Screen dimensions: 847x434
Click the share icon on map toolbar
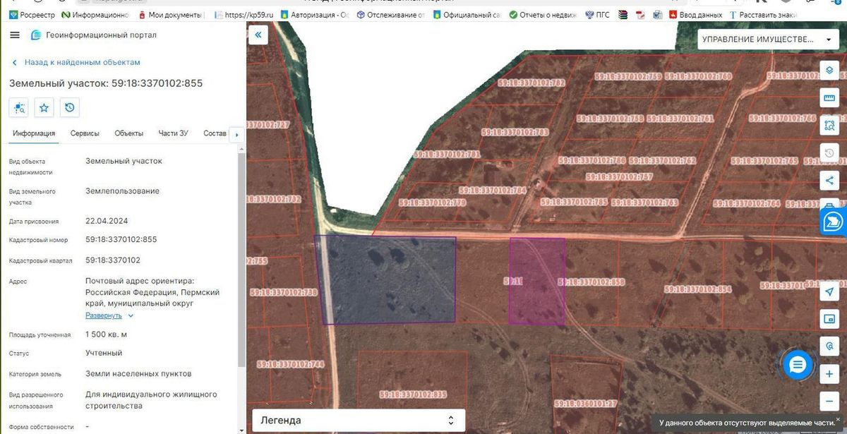(829, 181)
